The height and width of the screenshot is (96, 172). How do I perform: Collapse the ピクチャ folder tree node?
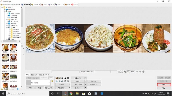click(x=7, y=28)
